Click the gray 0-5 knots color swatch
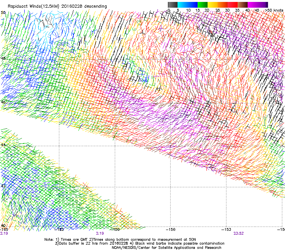 click(173, 5)
